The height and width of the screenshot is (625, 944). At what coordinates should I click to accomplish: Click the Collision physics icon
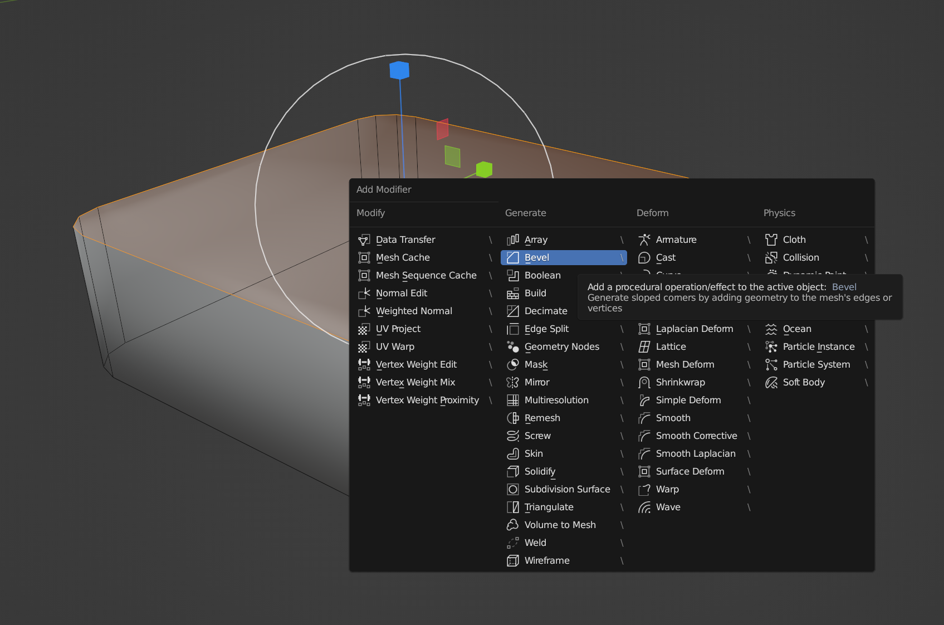pyautogui.click(x=771, y=258)
